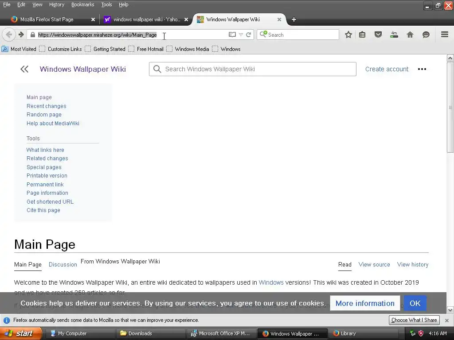Image resolution: width=454 pixels, height=340 pixels.
Task: Go to home page icon
Action: pos(410,35)
